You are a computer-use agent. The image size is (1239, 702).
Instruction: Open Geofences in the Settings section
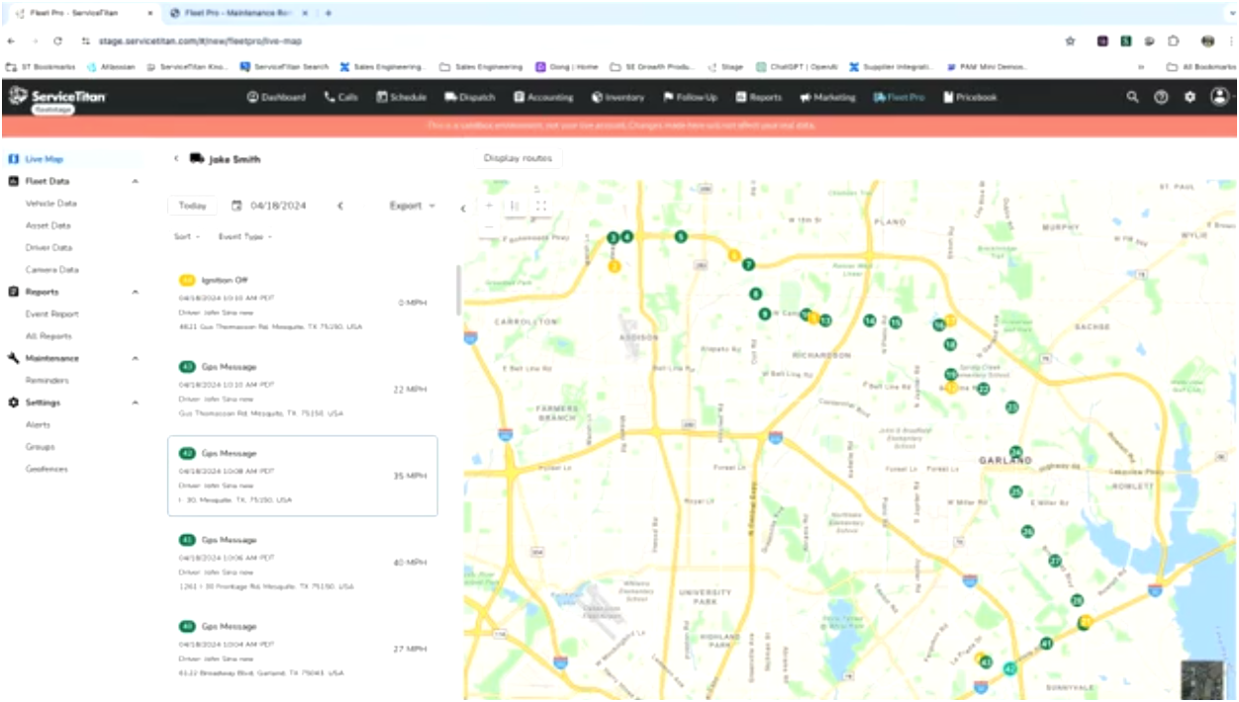47,469
